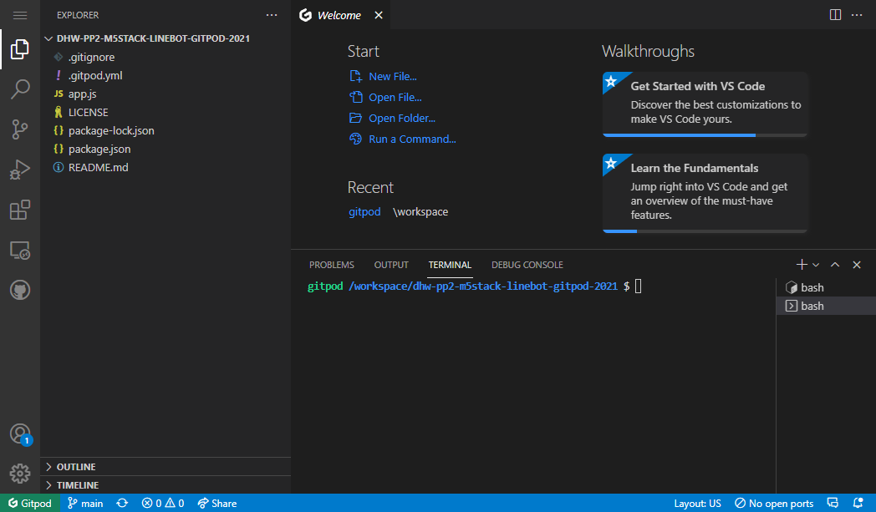Switch to the OUTPUT tab

pyautogui.click(x=391, y=265)
